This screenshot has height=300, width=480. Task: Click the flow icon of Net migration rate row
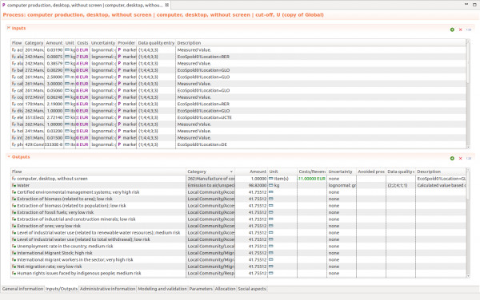(14, 266)
